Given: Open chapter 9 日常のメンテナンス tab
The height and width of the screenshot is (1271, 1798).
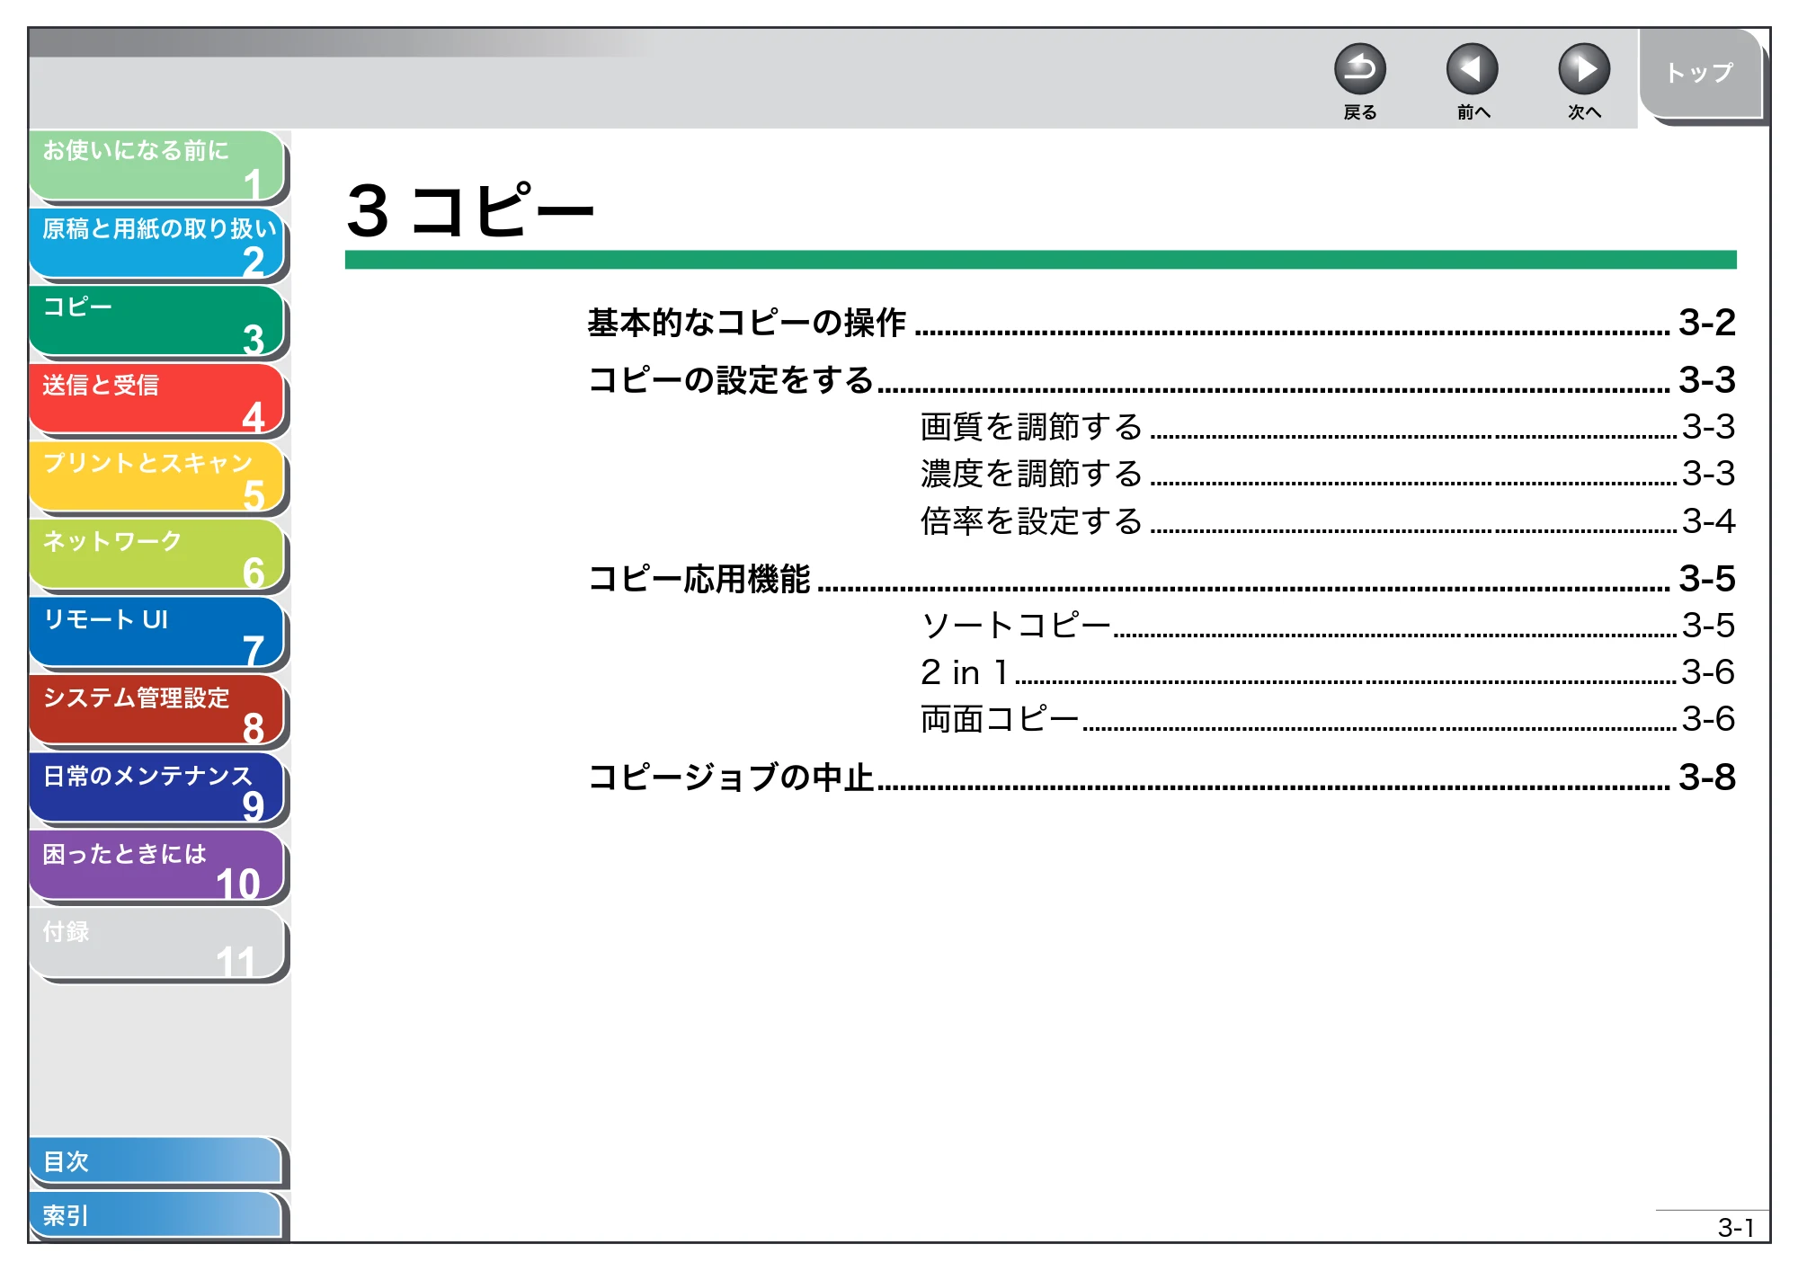Looking at the screenshot, I should point(156,789).
